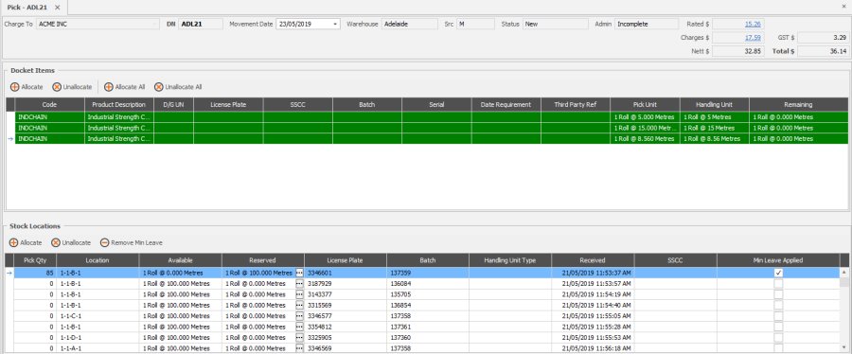Sort by Pick Qty column header
This screenshot has height=354, width=852.
pos(35,260)
